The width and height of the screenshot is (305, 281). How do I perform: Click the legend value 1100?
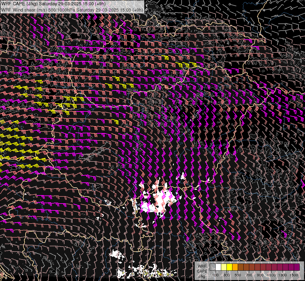(271, 275)
